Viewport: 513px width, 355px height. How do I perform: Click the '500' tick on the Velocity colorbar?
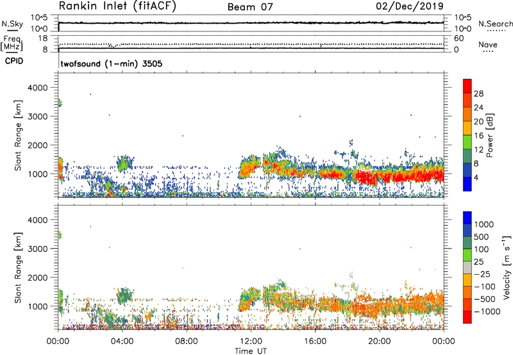coord(482,237)
